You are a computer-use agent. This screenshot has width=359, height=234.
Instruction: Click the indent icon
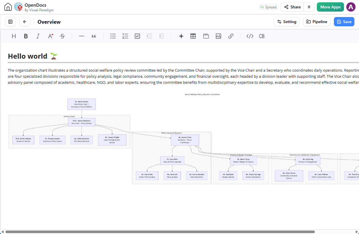(x=149, y=36)
